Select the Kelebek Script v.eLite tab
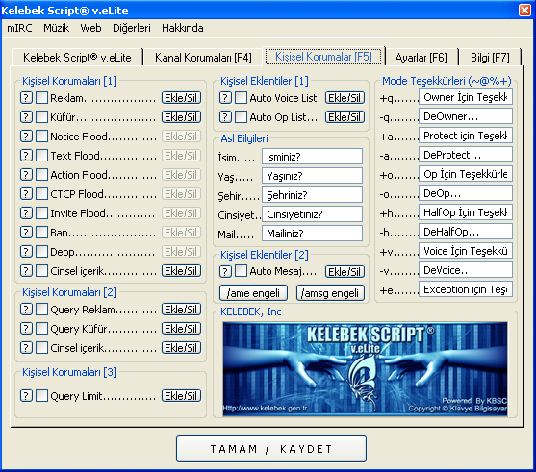Viewport: 536px width, 472px height. click(77, 58)
